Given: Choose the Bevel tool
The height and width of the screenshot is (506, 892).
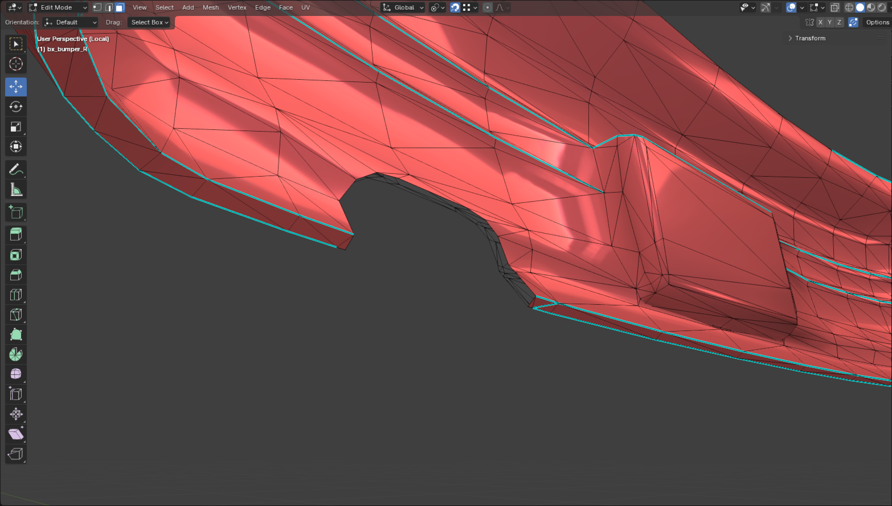Looking at the screenshot, I should pos(16,275).
